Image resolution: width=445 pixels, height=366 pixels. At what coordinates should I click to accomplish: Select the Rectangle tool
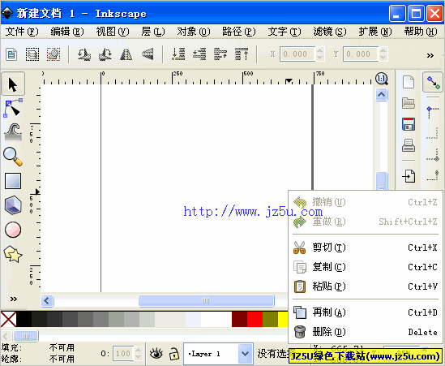click(x=13, y=181)
